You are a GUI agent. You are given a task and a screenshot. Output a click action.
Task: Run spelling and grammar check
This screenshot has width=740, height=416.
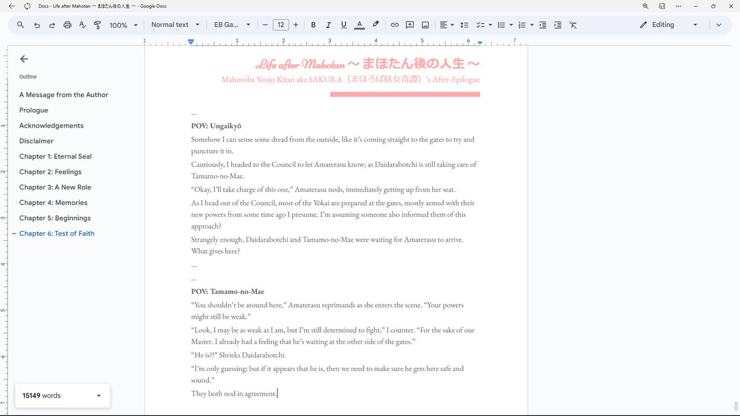[x=82, y=25]
